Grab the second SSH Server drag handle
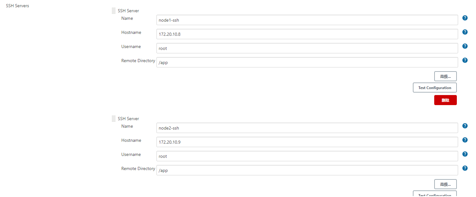The width and height of the screenshot is (476, 197). [x=113, y=118]
